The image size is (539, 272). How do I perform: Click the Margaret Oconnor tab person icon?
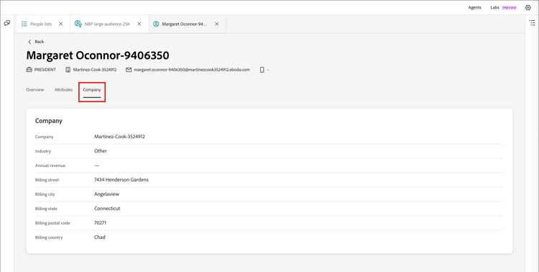click(x=156, y=24)
